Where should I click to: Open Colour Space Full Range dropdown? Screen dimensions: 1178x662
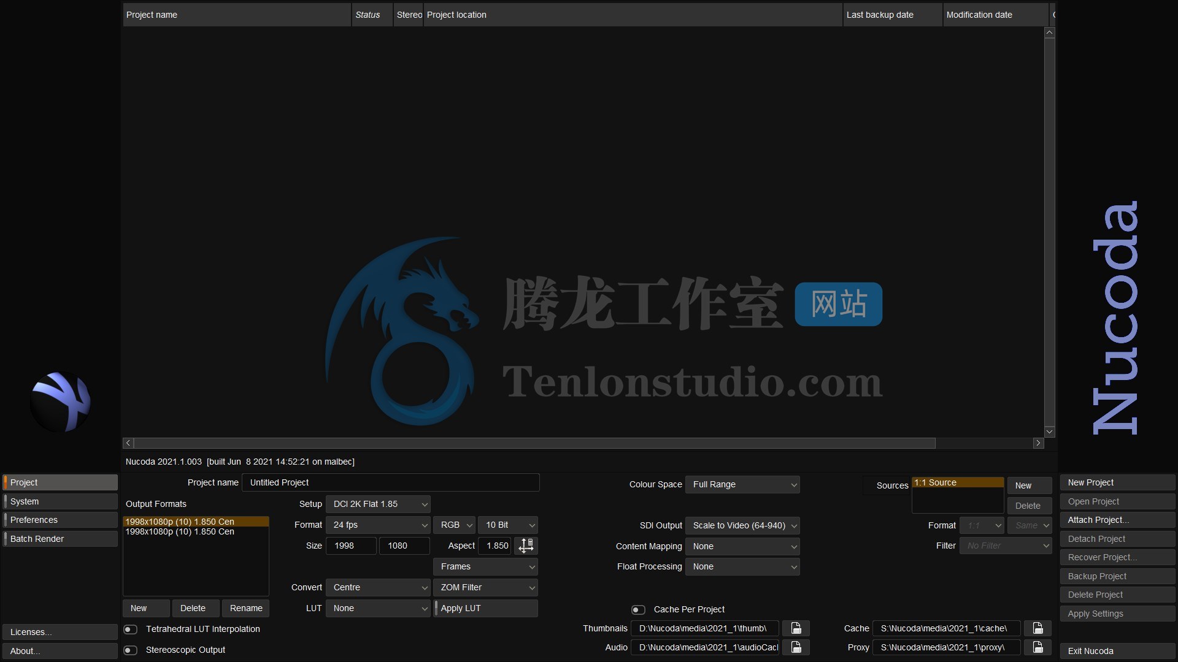742,484
